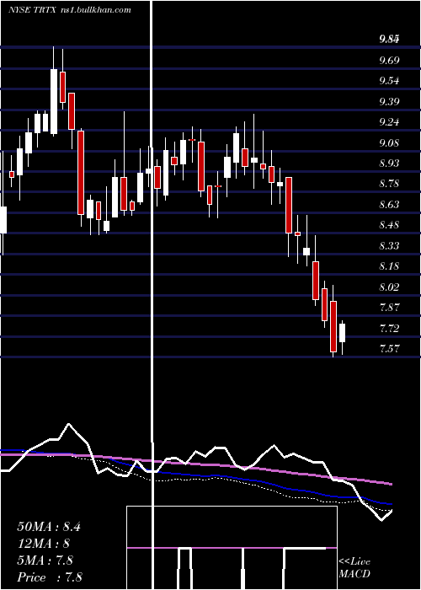Click the 9.24 price axis label

[390, 122]
